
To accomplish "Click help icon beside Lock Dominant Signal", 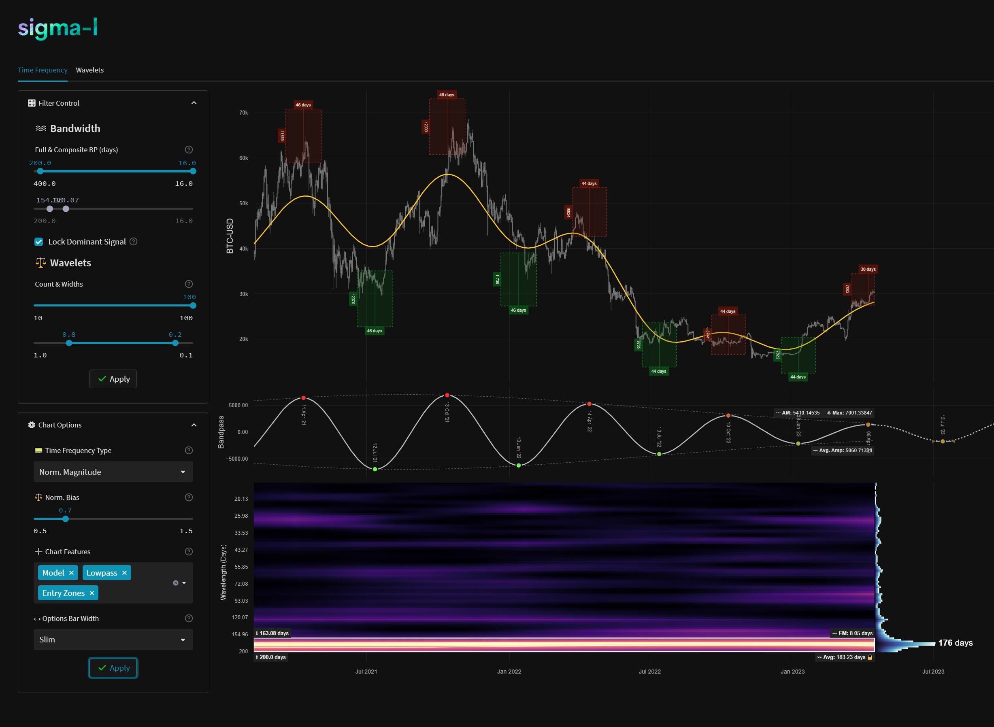I will tap(134, 242).
